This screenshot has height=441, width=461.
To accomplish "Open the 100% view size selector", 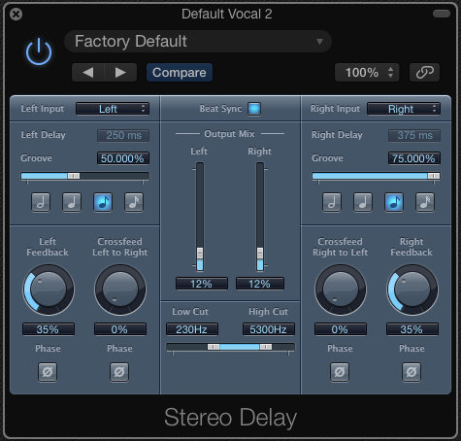I will 367,72.
